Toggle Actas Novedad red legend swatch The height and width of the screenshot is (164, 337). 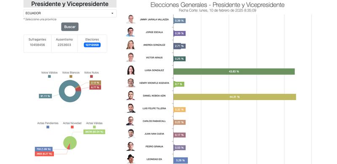[72, 127]
